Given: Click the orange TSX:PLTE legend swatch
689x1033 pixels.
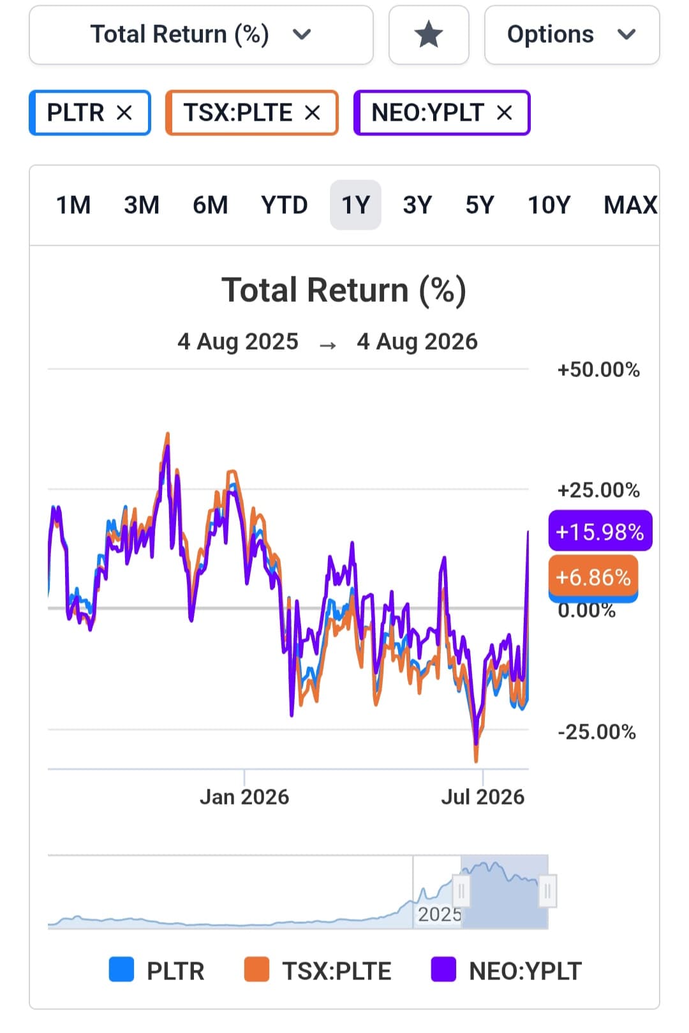Looking at the screenshot, I should pyautogui.click(x=256, y=969).
